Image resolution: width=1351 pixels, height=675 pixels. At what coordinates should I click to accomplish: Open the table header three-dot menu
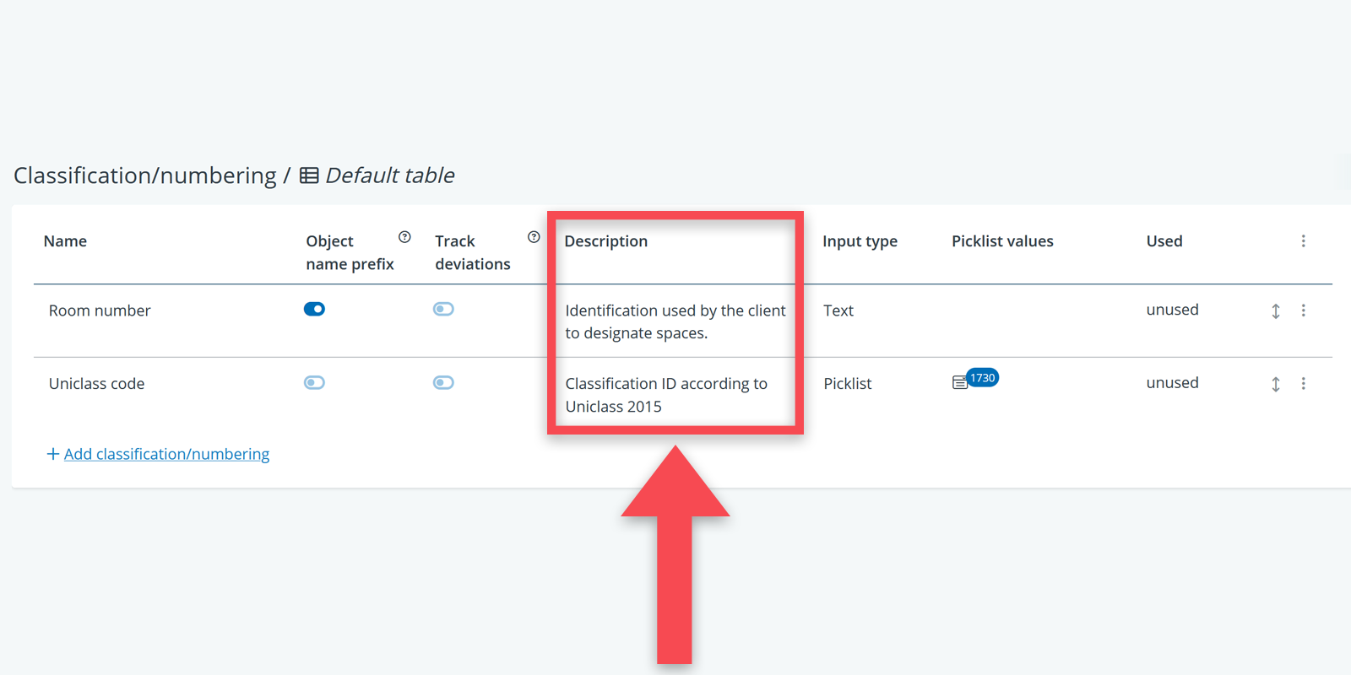coord(1303,241)
